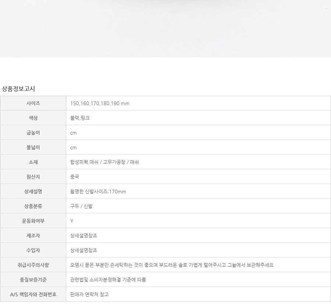331x307 pixels.
Task: Click the 제조자 row label
Action: click(x=33, y=236)
